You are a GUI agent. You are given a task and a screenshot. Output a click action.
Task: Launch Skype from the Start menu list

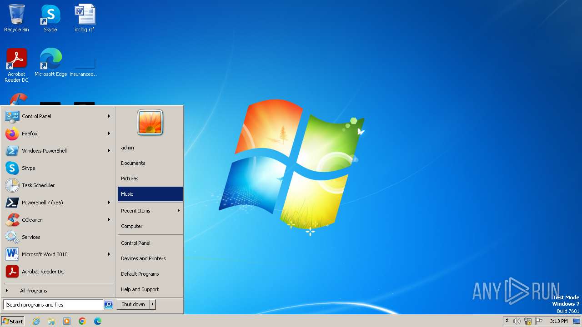58,168
